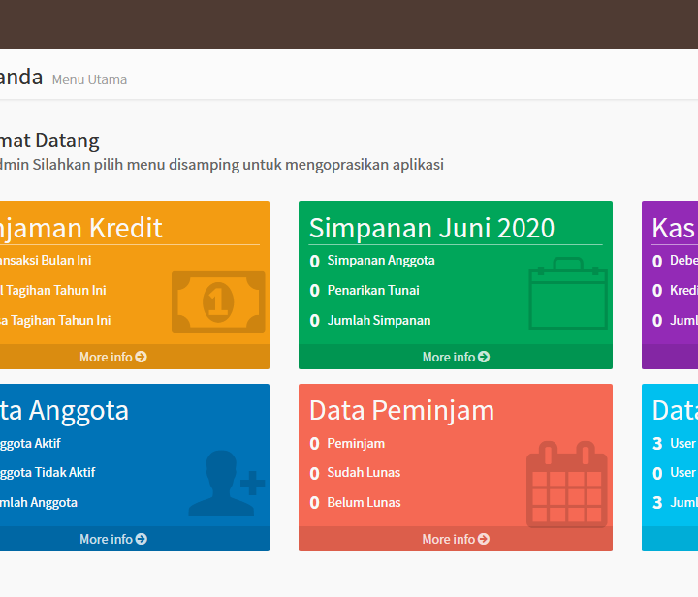Viewport: 698px width, 597px height.
Task: Click the add-user icon in Data Anggota
Action: (x=226, y=483)
